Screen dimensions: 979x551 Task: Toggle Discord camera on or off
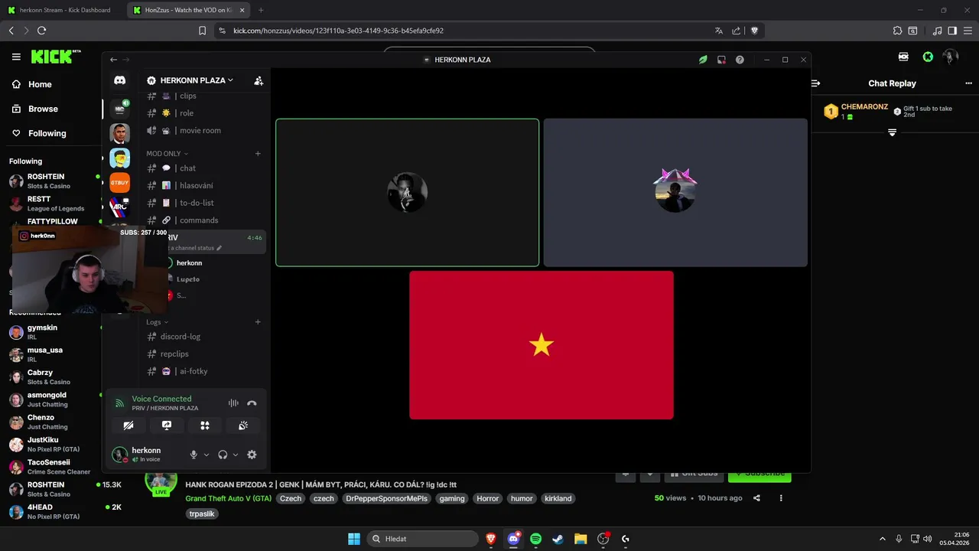128,425
